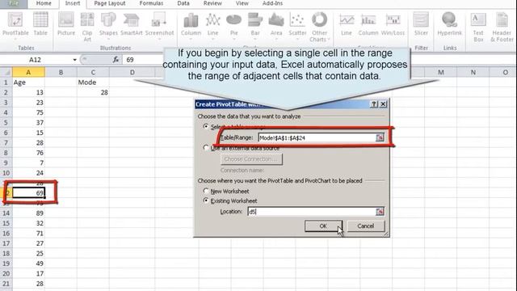Insert a Pie chart
The width and height of the screenshot is (517, 291).
(233, 26)
